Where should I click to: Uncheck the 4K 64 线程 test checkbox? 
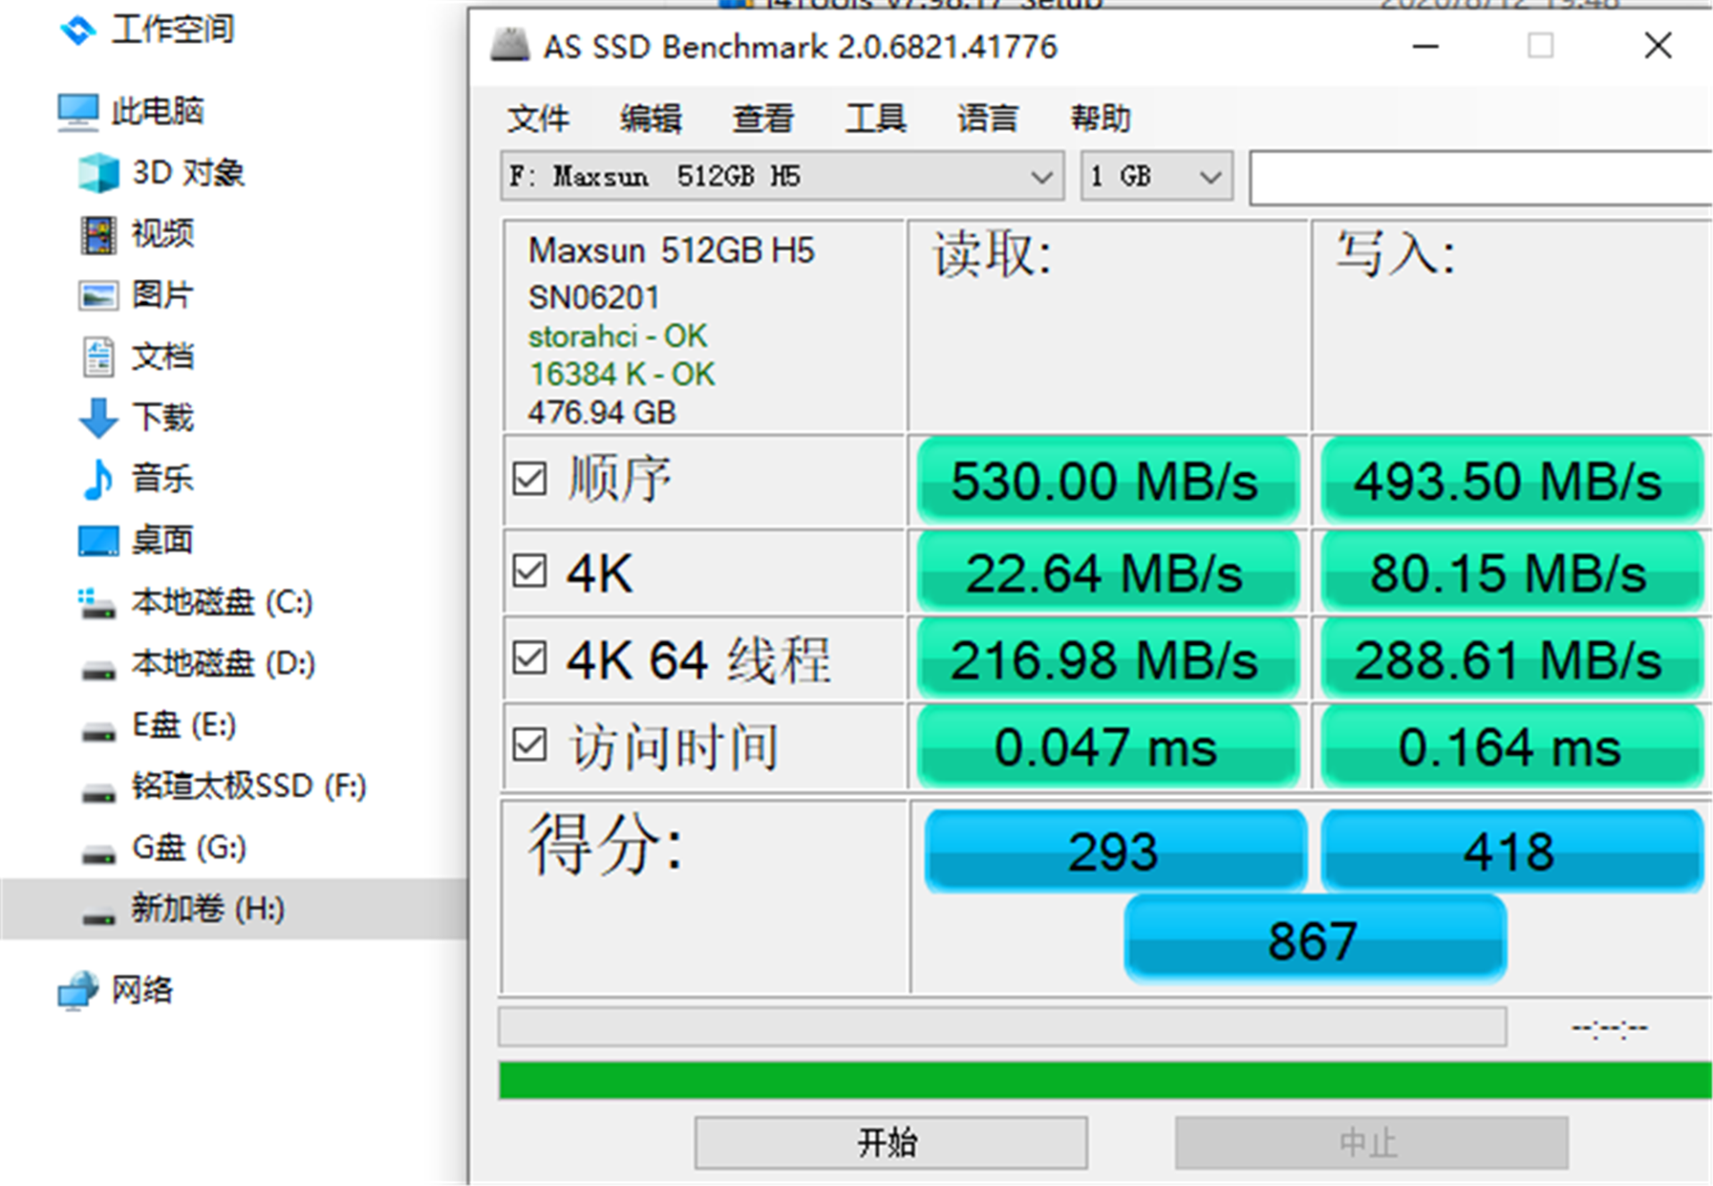click(530, 658)
